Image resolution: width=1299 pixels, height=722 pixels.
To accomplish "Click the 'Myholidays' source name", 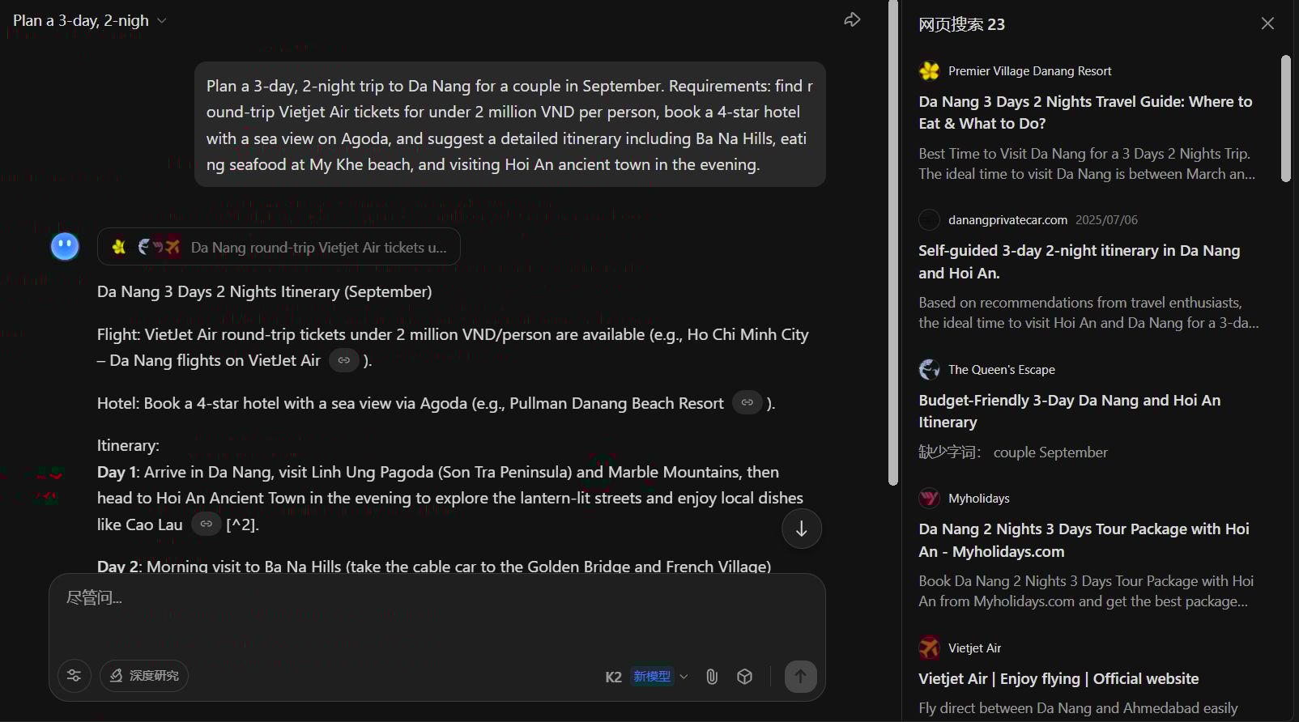I will tap(979, 499).
